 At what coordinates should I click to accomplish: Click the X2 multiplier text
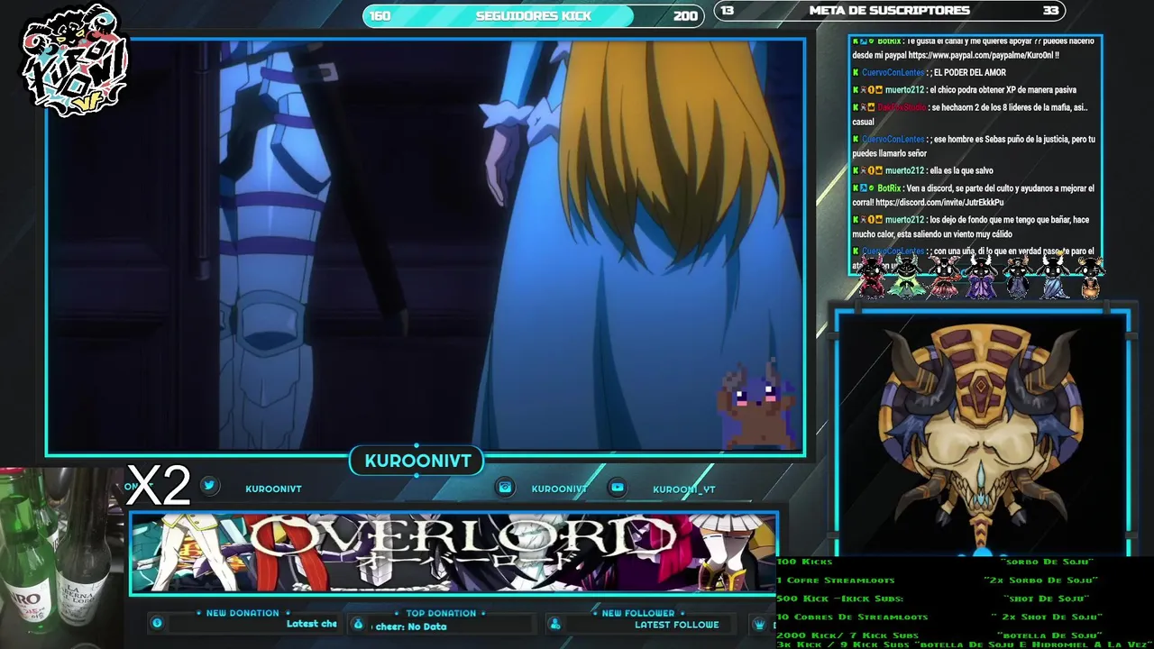click(x=159, y=486)
